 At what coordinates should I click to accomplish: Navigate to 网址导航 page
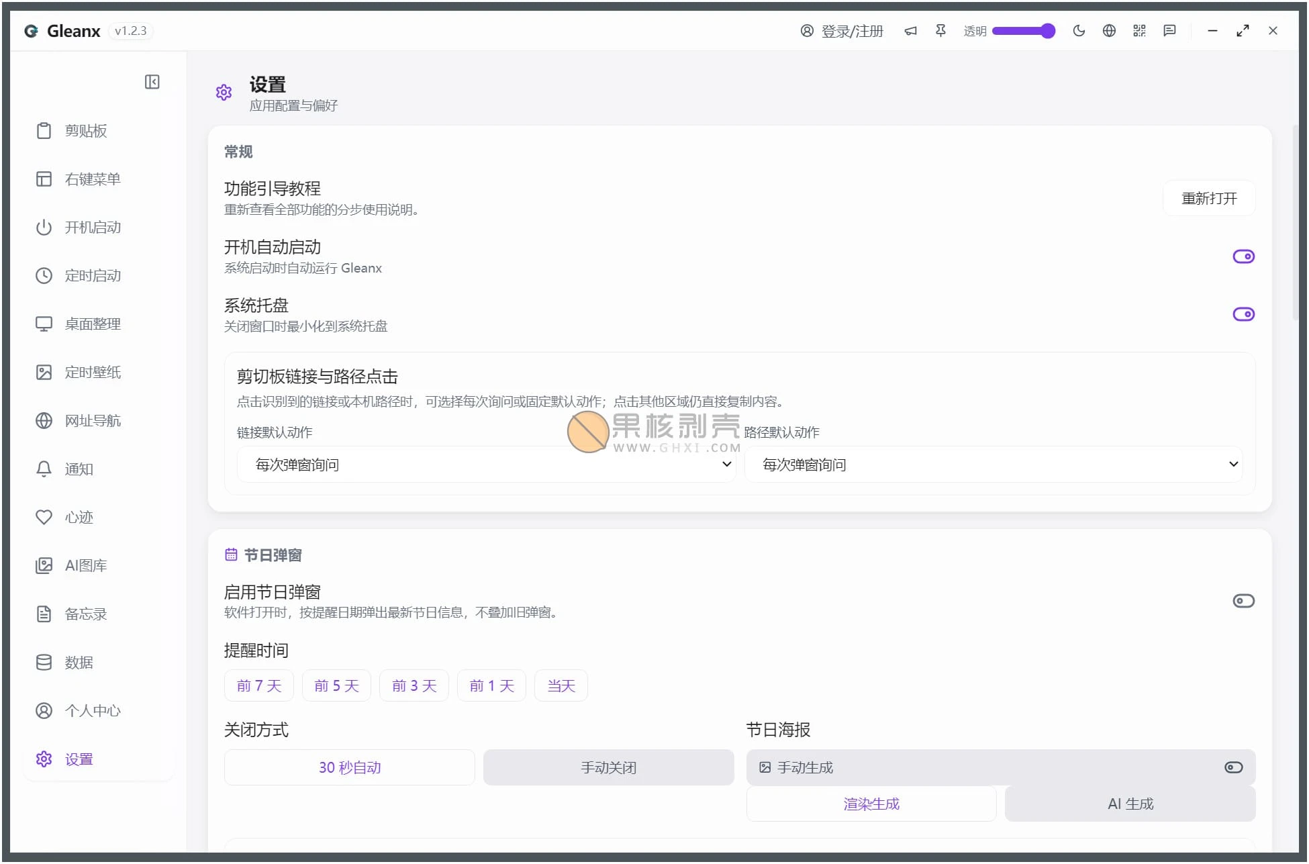coord(99,421)
